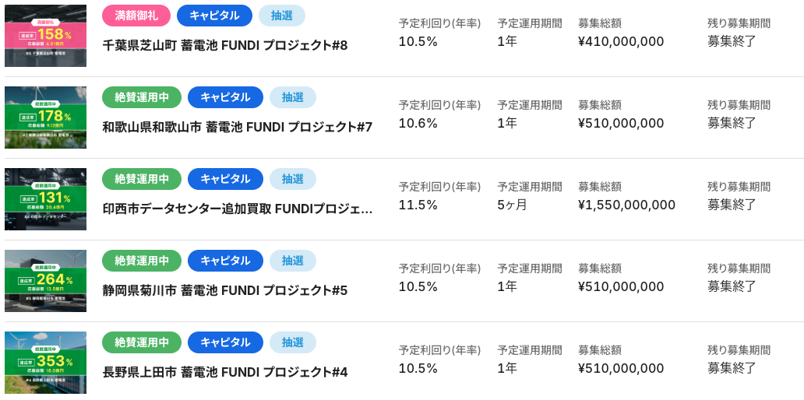Open 印西市データセンター追加買取 project title
The image size is (804, 400).
tap(238, 209)
